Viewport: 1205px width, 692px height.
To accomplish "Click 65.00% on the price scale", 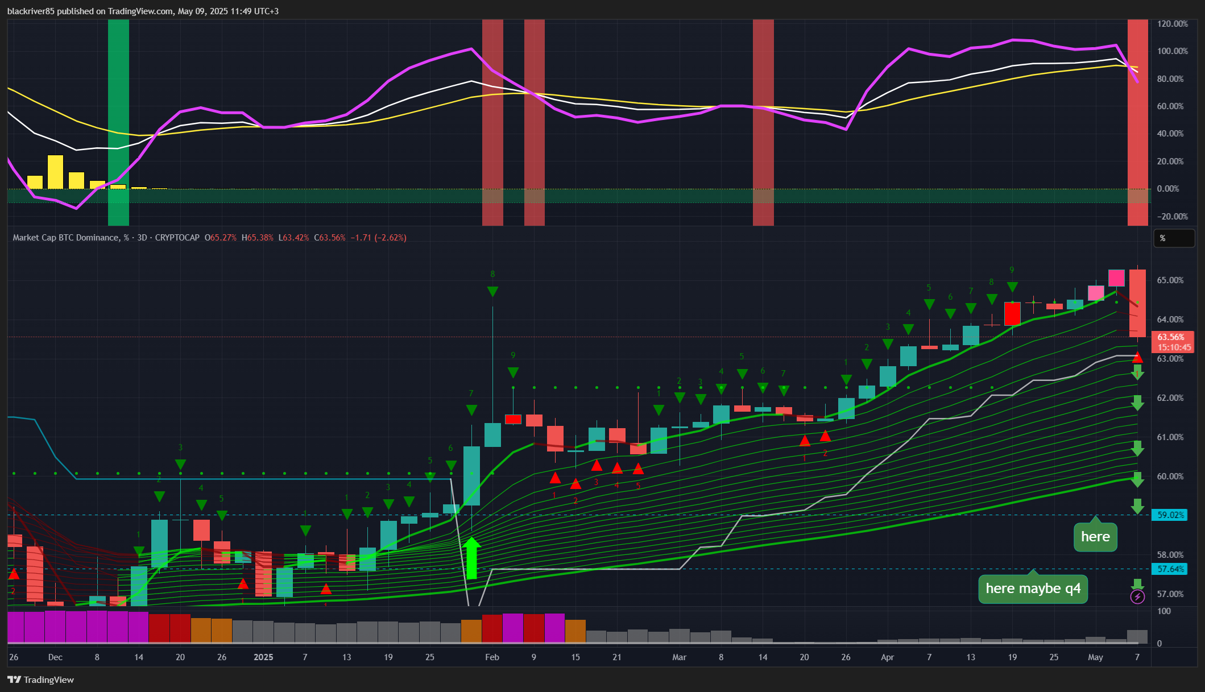I will pos(1170,280).
